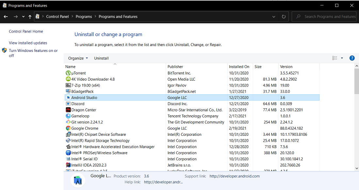Image resolution: width=359 pixels, height=190 pixels.
Task: Open the Organize dropdown menu
Action: click(78, 58)
